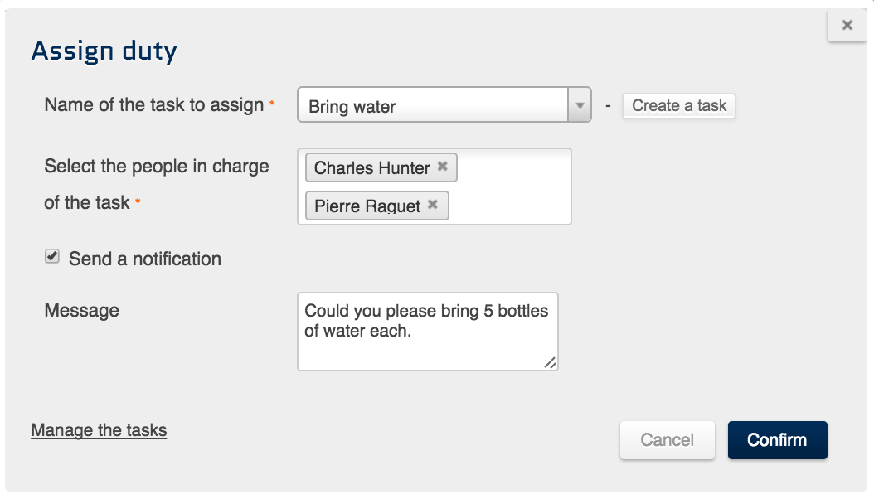
Task: Open the Manage the tasks link
Action: pos(99,430)
